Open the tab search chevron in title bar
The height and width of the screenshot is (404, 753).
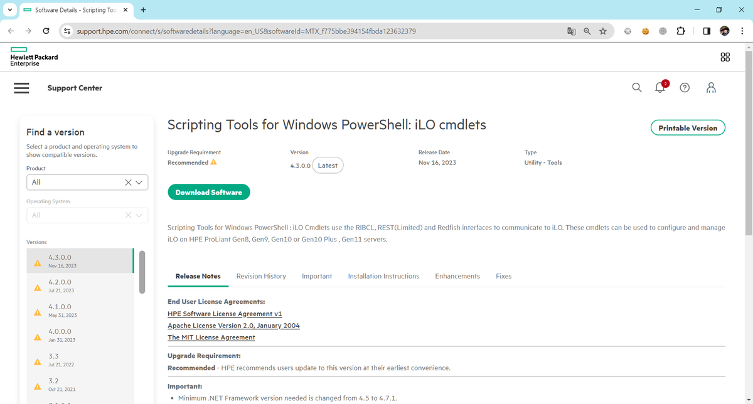pos(9,10)
